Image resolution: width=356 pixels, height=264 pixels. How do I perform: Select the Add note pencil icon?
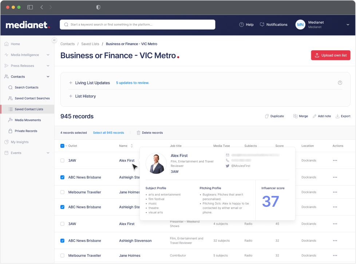point(315,116)
